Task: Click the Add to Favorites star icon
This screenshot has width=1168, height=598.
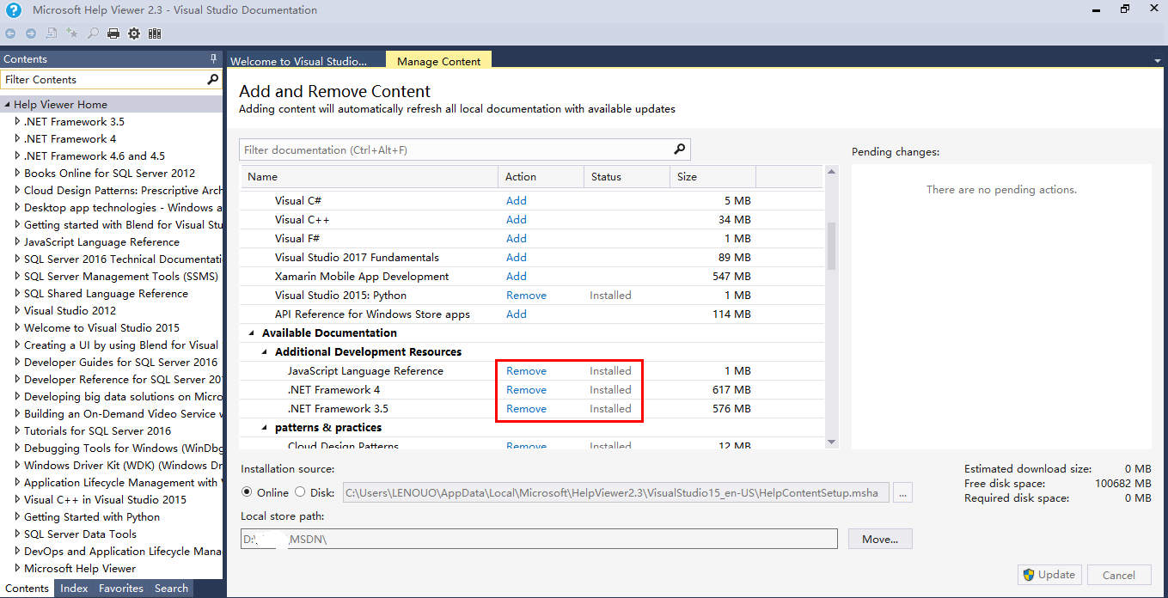Action: (72, 34)
